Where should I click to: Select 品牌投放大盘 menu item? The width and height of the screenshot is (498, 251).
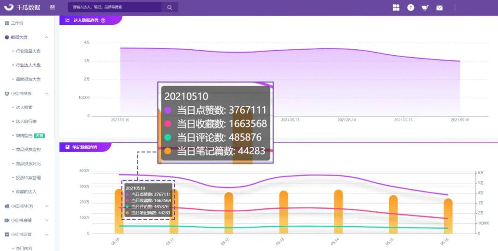click(x=28, y=79)
